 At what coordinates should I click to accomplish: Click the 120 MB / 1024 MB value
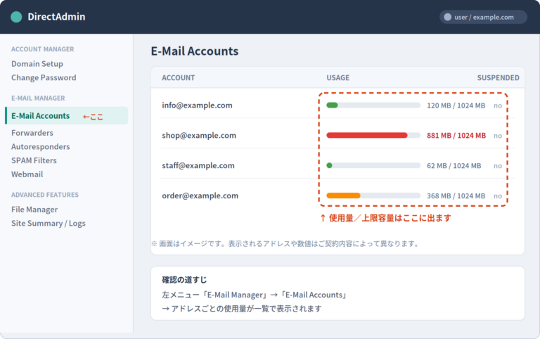coord(456,105)
